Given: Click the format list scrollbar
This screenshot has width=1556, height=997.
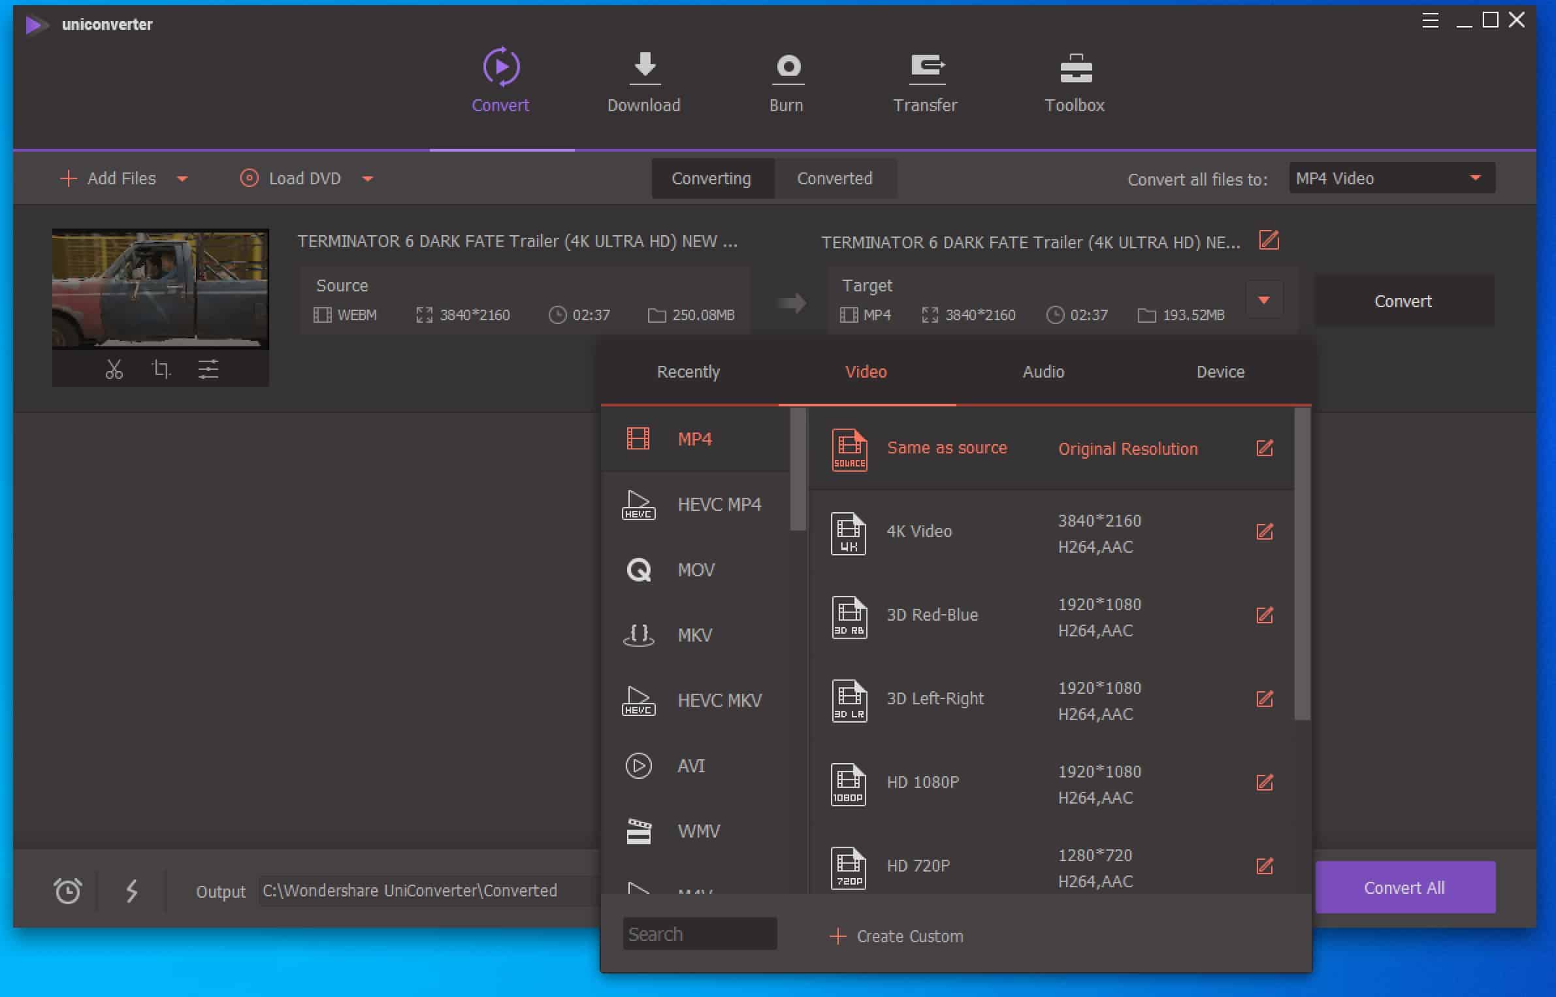Looking at the screenshot, I should (798, 468).
